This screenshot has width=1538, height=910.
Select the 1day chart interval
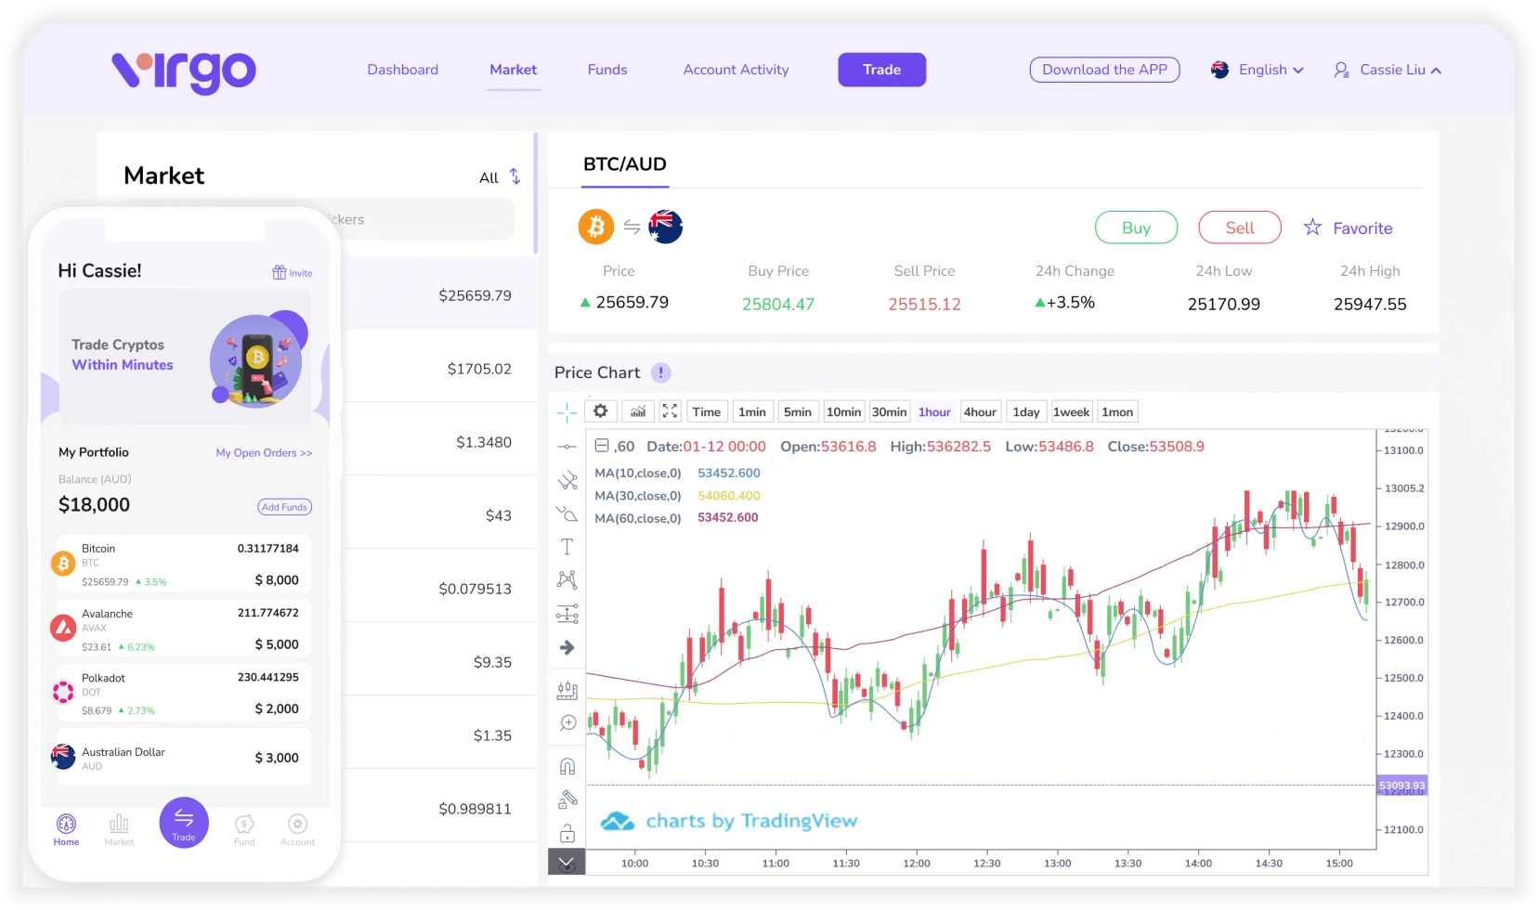click(x=1025, y=411)
